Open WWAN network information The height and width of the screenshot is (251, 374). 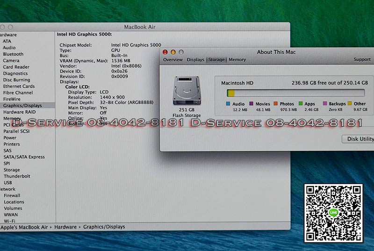click(x=11, y=215)
